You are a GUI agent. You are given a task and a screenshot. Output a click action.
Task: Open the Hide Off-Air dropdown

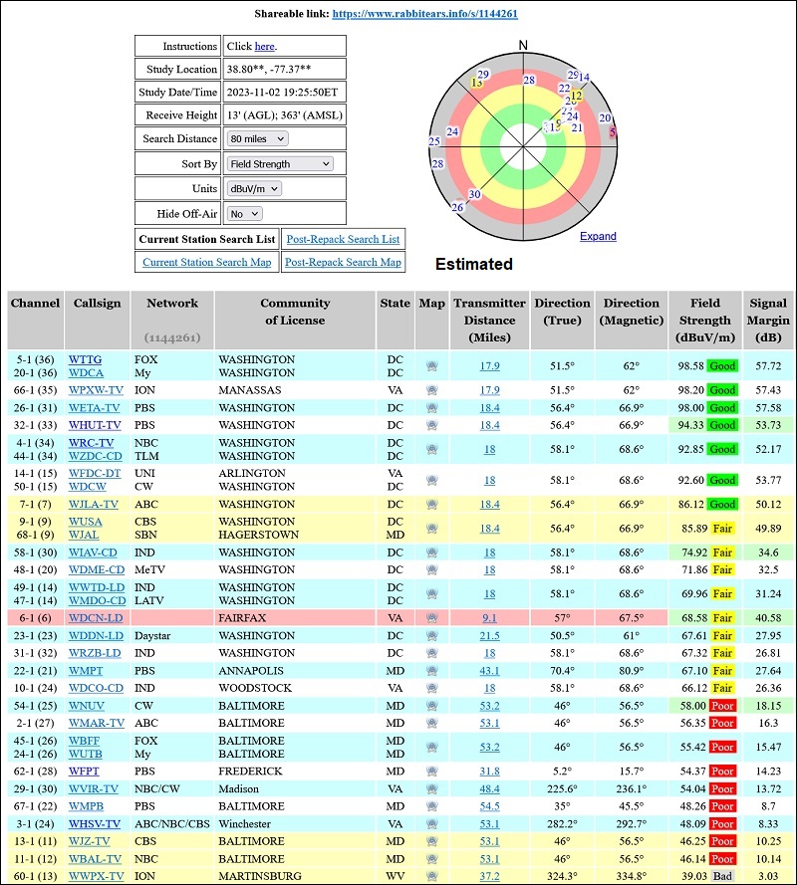coord(244,214)
